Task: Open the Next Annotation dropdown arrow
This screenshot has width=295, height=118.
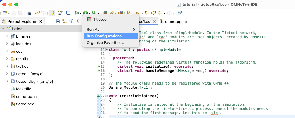Action: click(x=133, y=13)
